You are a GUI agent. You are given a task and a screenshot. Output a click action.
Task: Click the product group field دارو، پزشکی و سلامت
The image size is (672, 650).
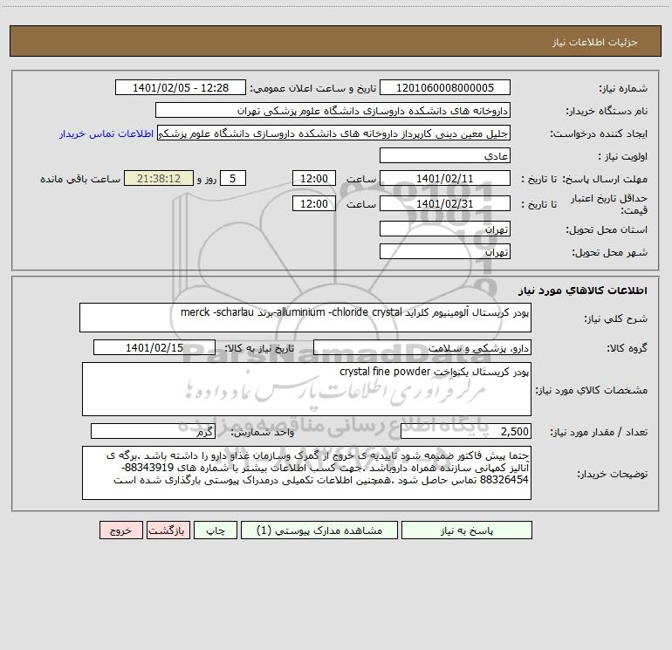coord(422,347)
